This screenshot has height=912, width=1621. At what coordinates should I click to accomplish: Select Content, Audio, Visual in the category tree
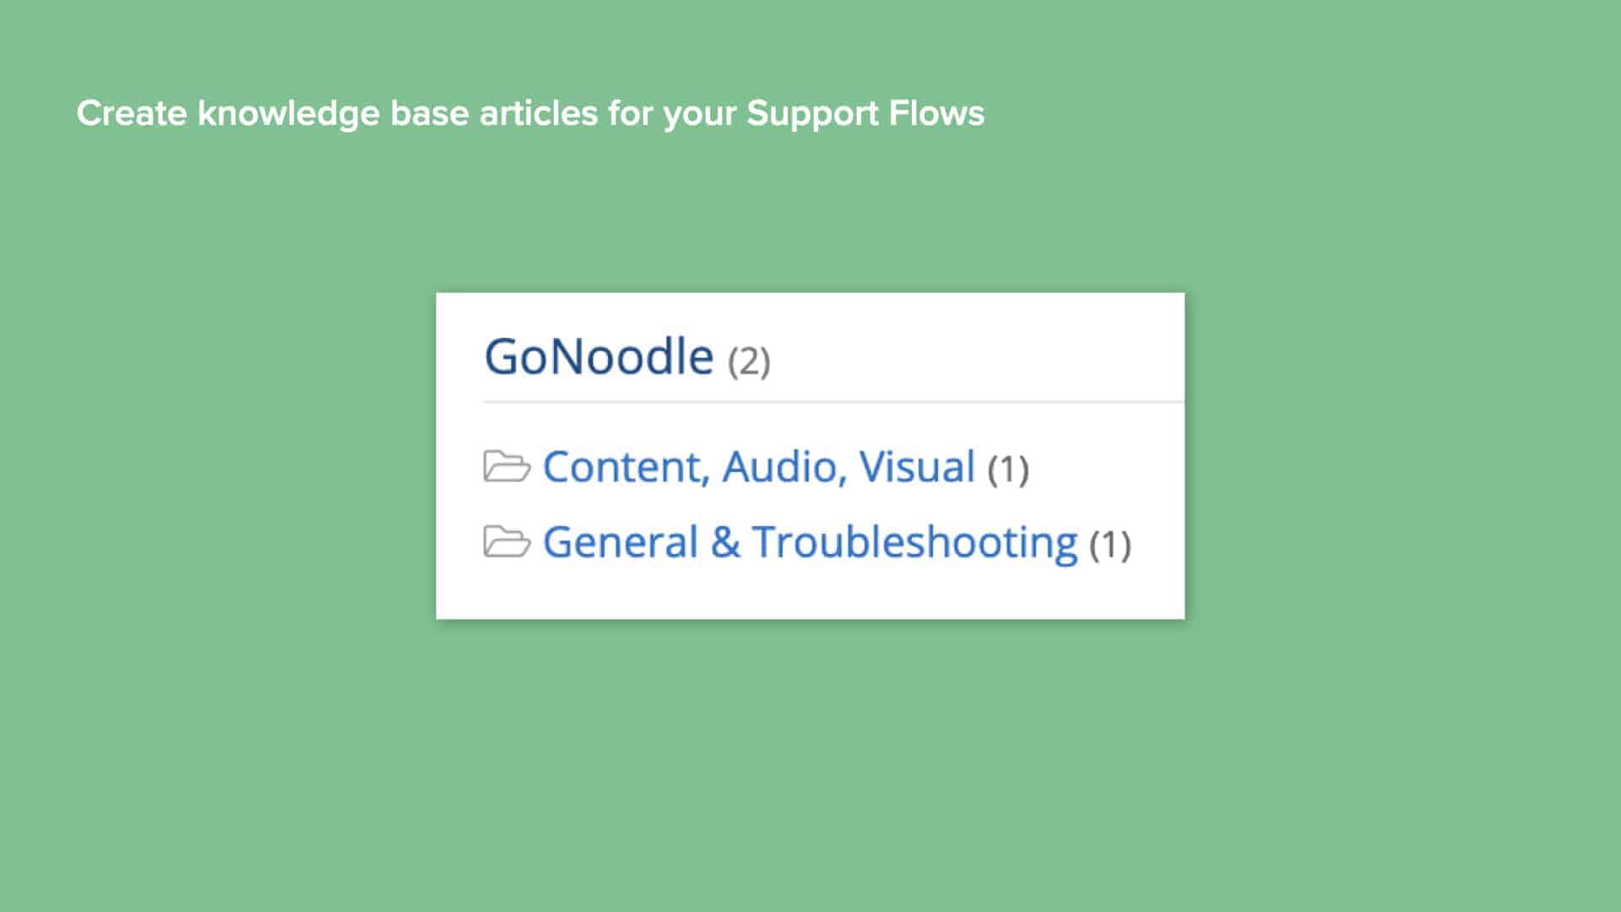pyautogui.click(x=758, y=466)
